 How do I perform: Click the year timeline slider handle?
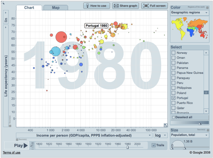[x=127, y=147]
